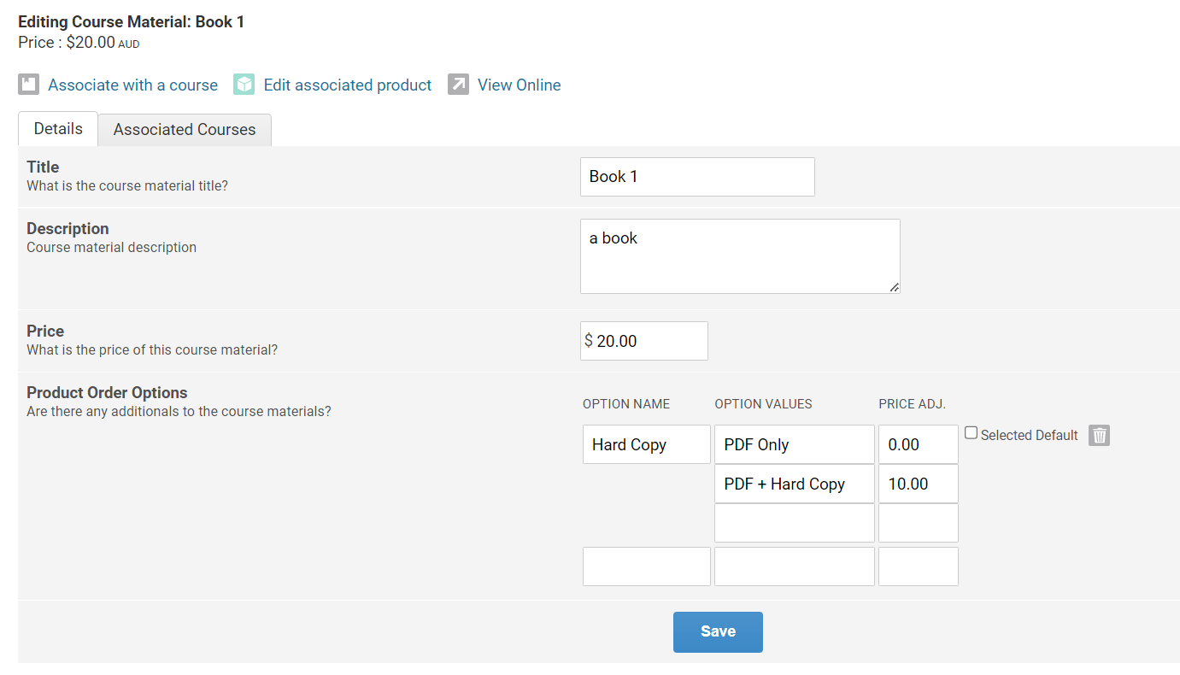
Task: Click the Edit associated product box icon
Action: click(x=244, y=85)
